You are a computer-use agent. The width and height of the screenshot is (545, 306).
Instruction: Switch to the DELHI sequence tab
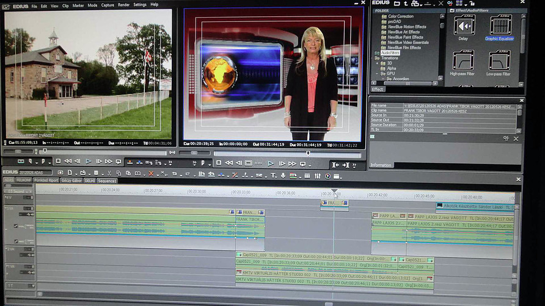pos(90,181)
